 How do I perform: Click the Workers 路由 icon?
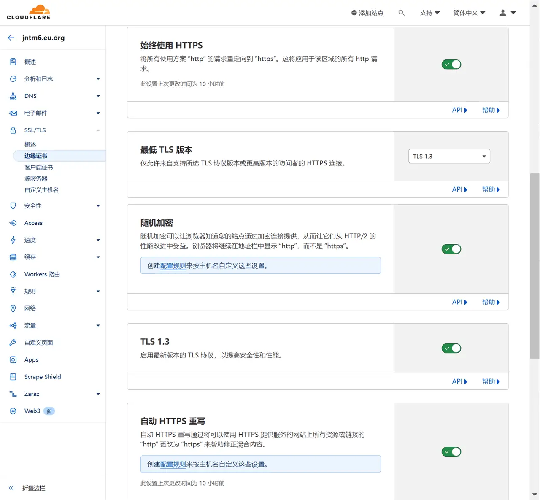click(13, 274)
